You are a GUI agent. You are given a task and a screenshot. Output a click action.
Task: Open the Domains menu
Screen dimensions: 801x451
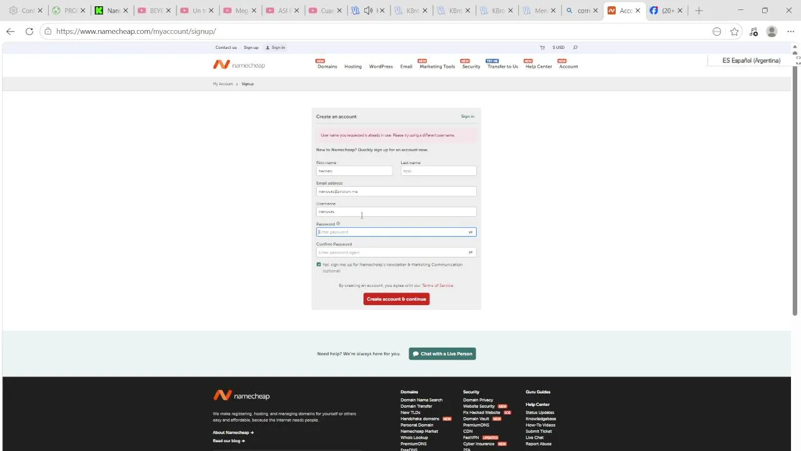click(327, 66)
